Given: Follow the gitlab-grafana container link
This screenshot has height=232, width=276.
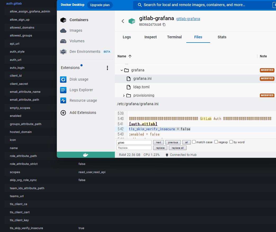Looking at the screenshot, I should [188, 19].
